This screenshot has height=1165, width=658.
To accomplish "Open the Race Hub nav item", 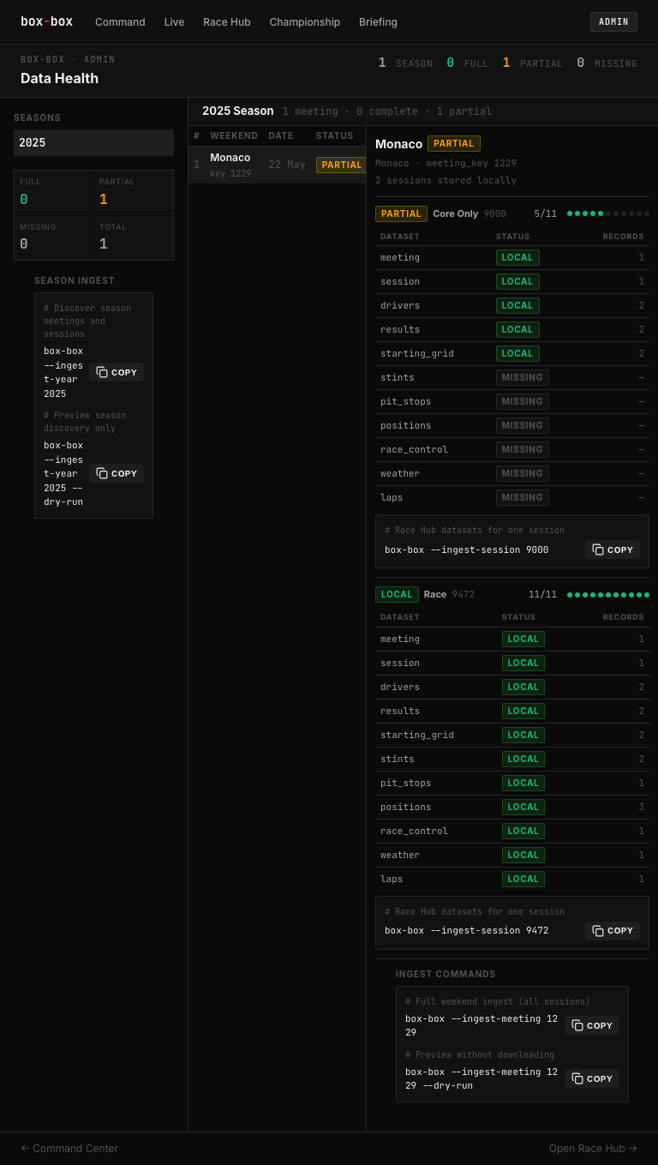I will (227, 22).
